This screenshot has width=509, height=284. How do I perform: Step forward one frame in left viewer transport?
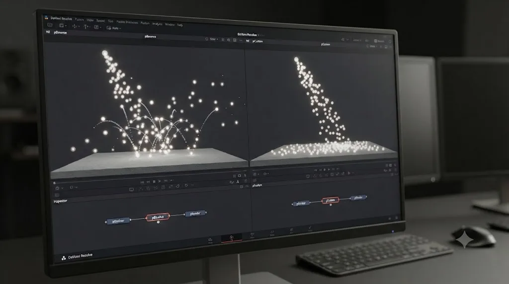click(x=166, y=181)
